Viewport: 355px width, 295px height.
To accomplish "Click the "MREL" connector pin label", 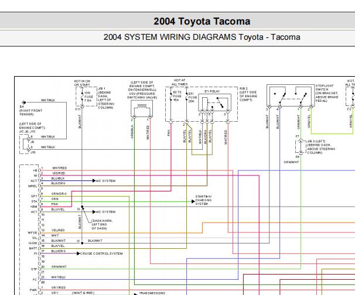I will pos(33,186).
